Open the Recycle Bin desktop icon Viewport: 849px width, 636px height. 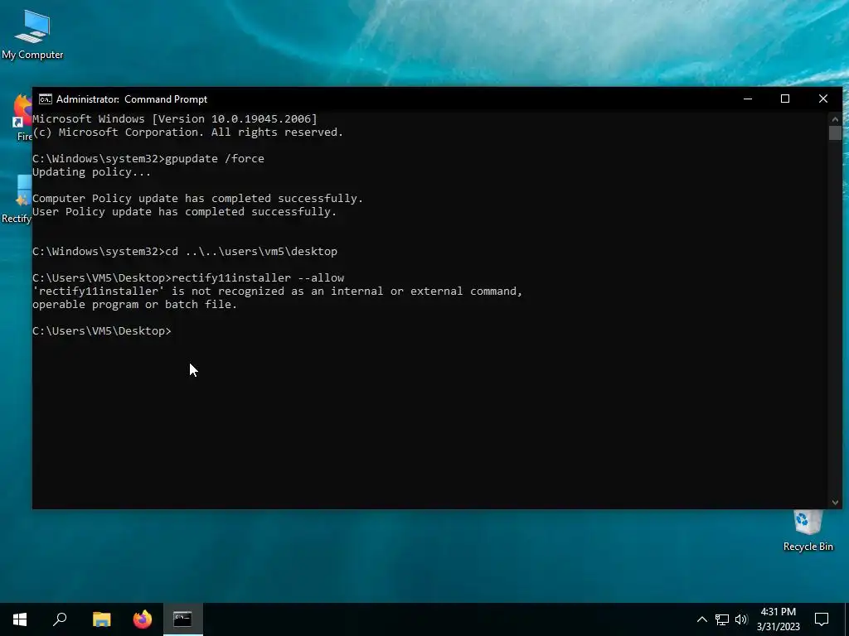pyautogui.click(x=808, y=531)
